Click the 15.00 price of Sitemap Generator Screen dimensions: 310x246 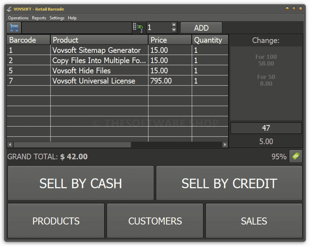[x=170, y=50]
